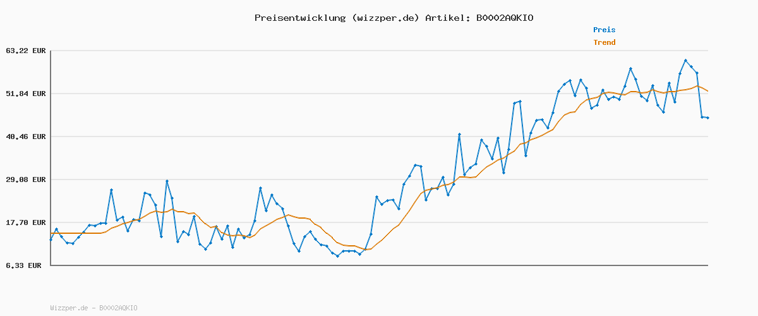This screenshot has width=758, height=316.
Task: Click the Wizzper.de watermark at bottom left
Action: tap(93, 308)
